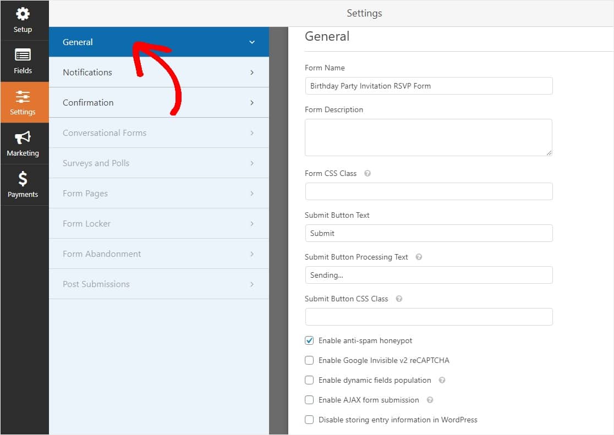Click help icon beside Enable AJAX form submission
The height and width of the screenshot is (435, 614).
pyautogui.click(x=430, y=400)
